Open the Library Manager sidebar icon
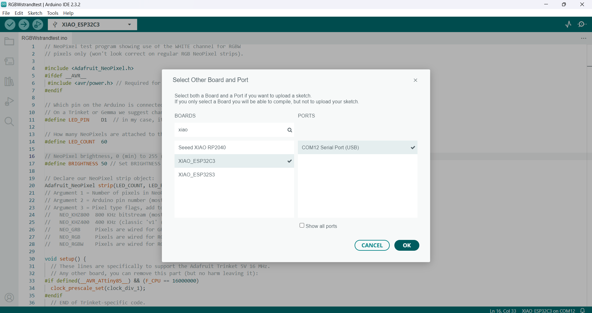The width and height of the screenshot is (592, 313). click(x=9, y=81)
